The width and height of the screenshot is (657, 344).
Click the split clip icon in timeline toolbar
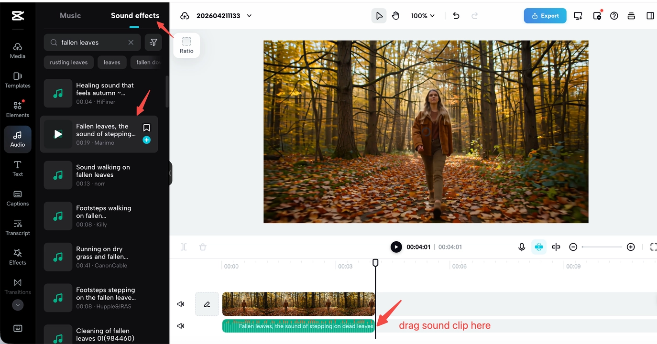(x=184, y=247)
